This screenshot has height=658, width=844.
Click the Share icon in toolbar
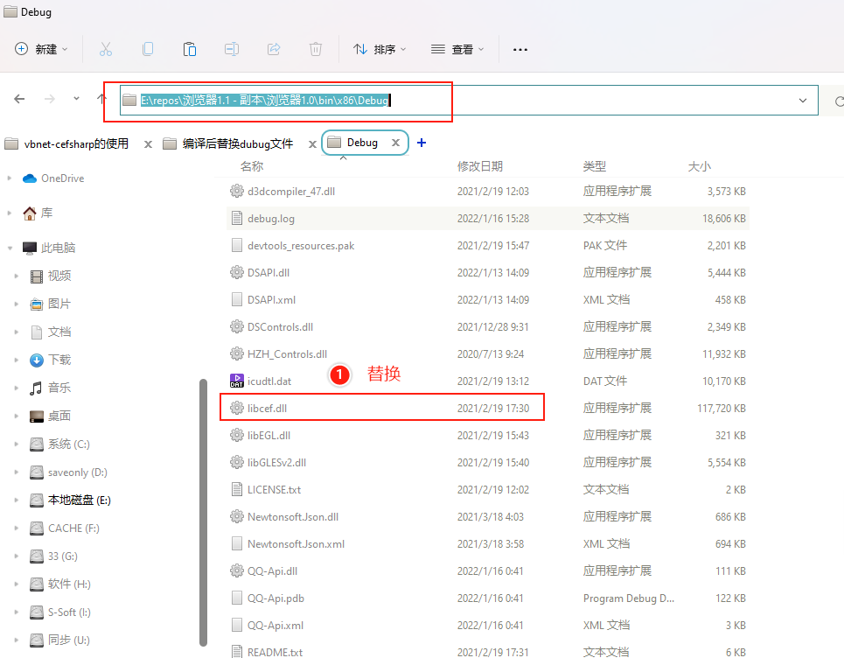point(274,50)
